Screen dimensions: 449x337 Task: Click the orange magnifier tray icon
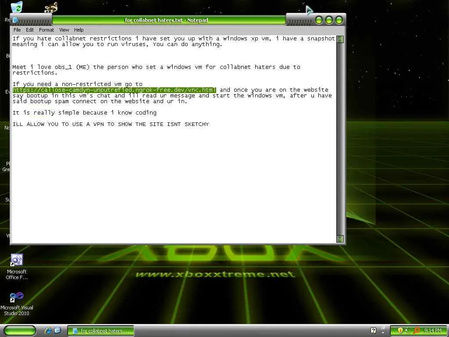click(417, 330)
